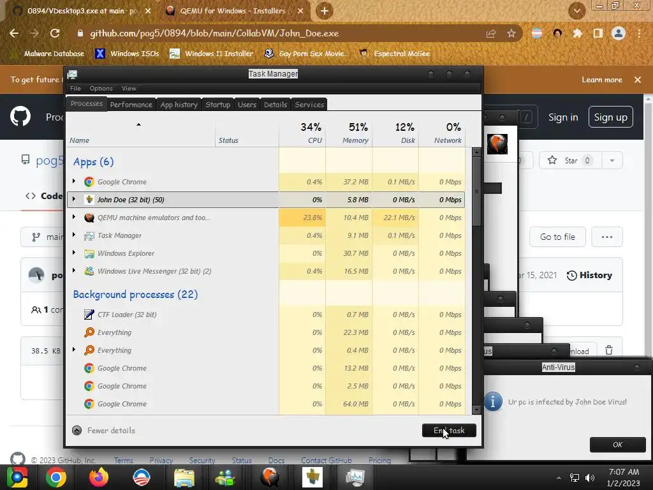Expand the Google Chrome app row
This screenshot has width=653, height=490.
[x=74, y=181]
